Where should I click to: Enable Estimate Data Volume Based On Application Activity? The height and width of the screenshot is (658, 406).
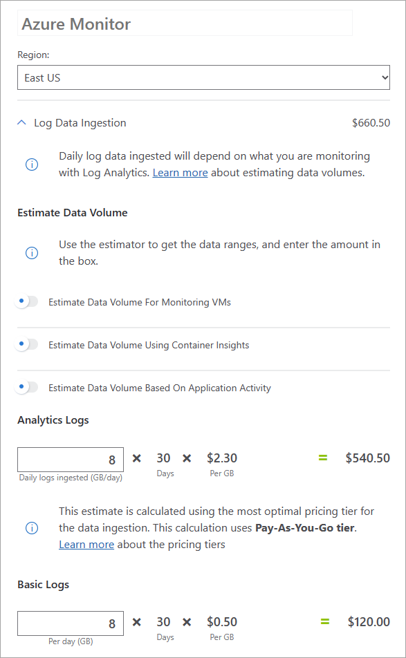tap(26, 387)
